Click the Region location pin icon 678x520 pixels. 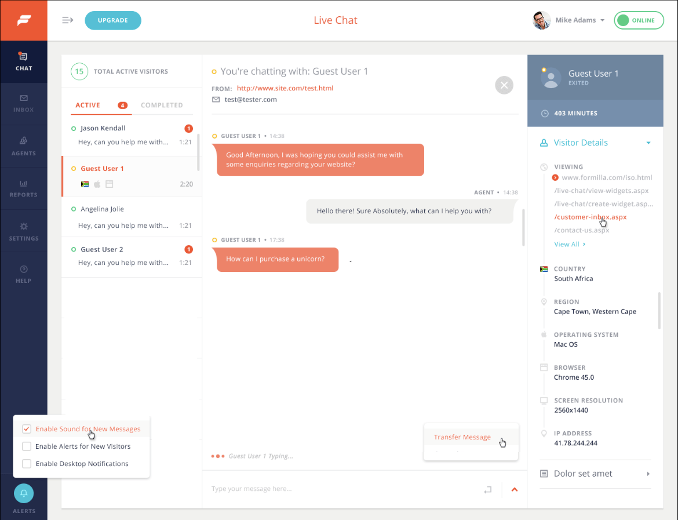click(544, 301)
